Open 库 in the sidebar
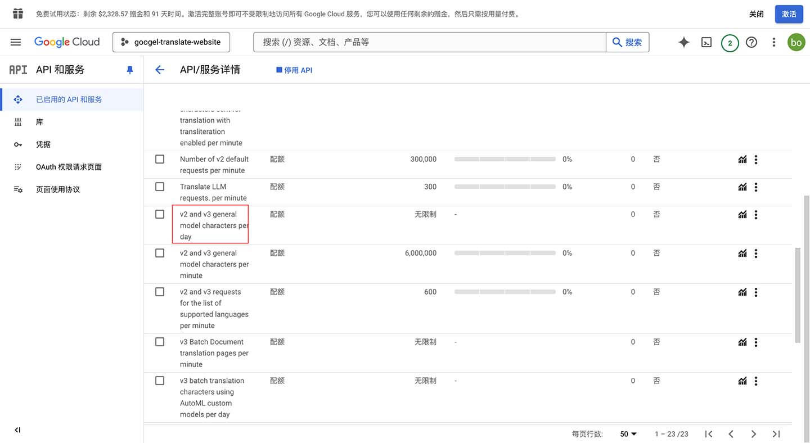This screenshot has height=443, width=810. pos(71,122)
